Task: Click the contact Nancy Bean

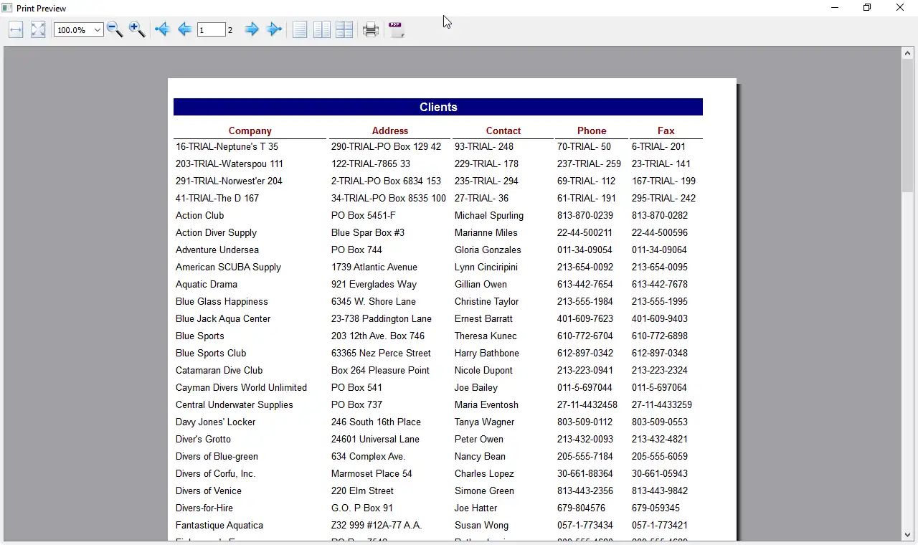Action: point(480,456)
